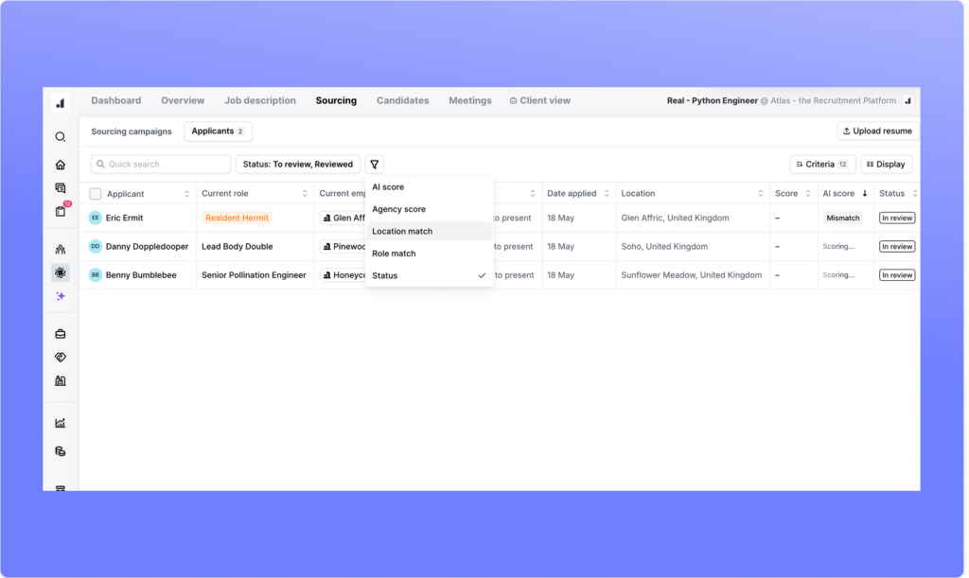Click Danny Doppledooper's In review status

tap(897, 246)
